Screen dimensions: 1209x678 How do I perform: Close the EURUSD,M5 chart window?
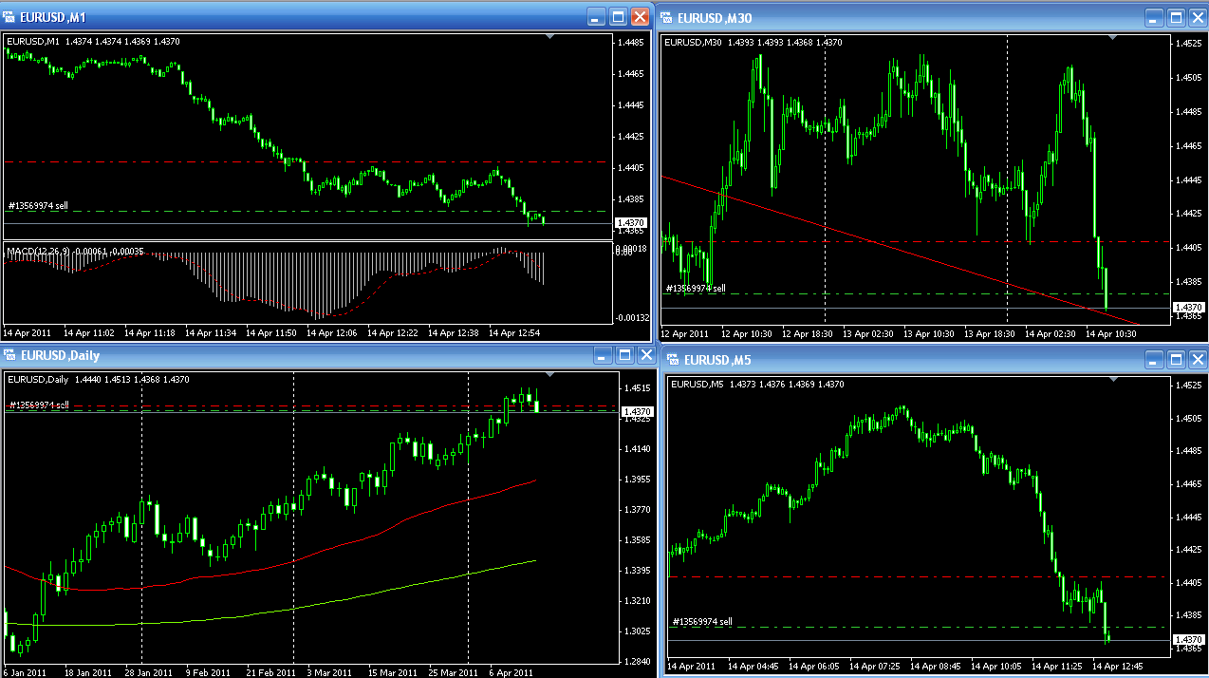(1197, 360)
